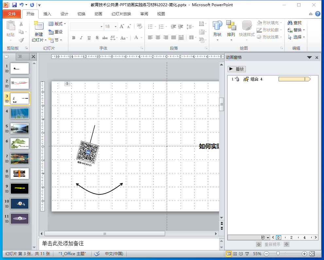This screenshot has width=324, height=260.
Task: Fit slide to current window
Action: pyautogui.click(x=312, y=253)
